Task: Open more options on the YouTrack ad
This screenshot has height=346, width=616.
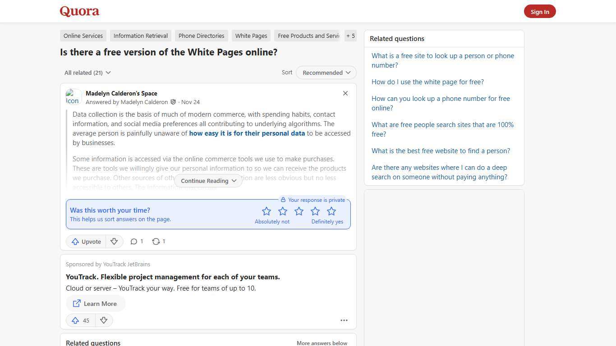Action: point(344,320)
